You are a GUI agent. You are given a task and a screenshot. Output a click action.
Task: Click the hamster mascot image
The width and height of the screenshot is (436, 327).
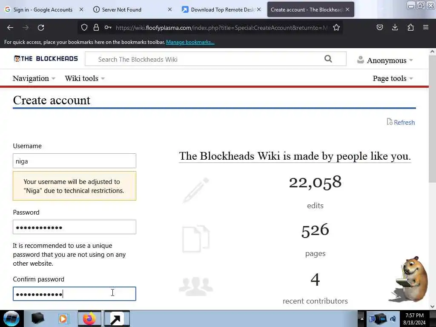(409, 279)
